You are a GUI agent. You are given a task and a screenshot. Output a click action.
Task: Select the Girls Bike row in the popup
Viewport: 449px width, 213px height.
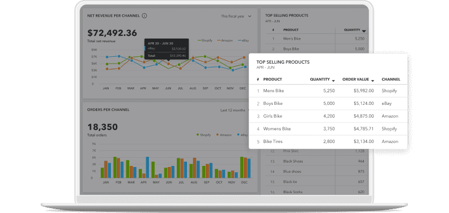pyautogui.click(x=328, y=116)
